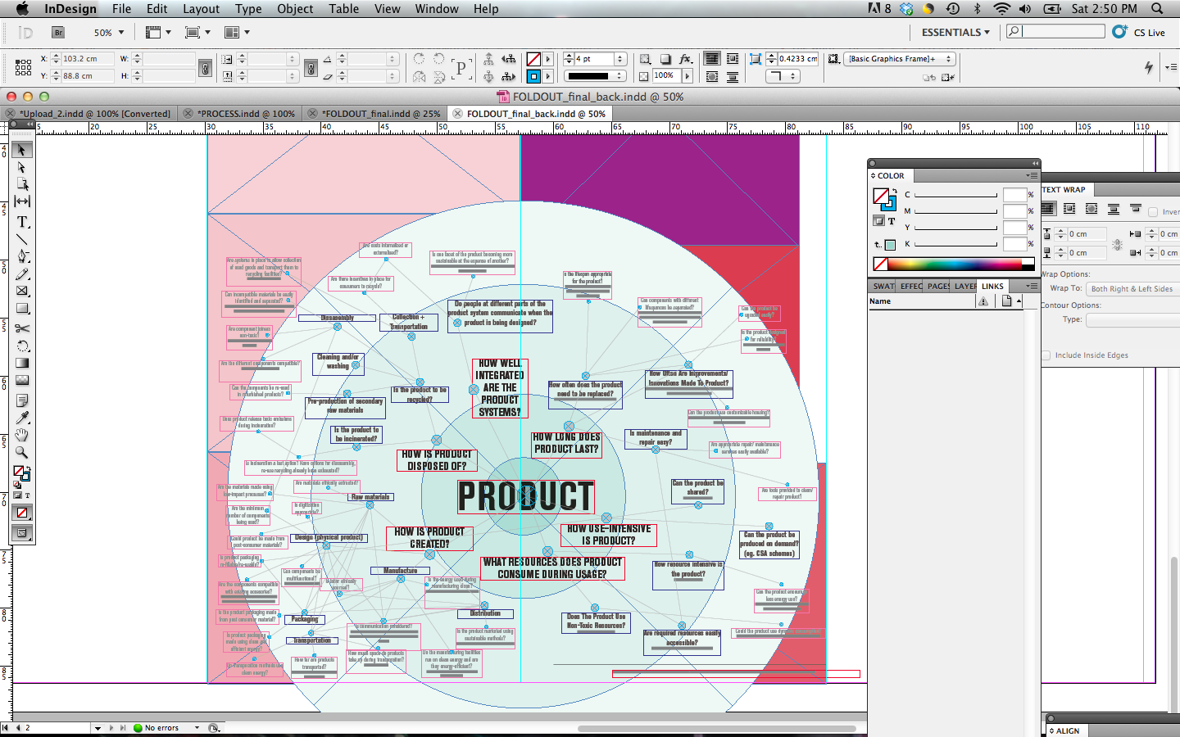The image size is (1180, 737).
Task: Select the Type tool
Action: (22, 222)
